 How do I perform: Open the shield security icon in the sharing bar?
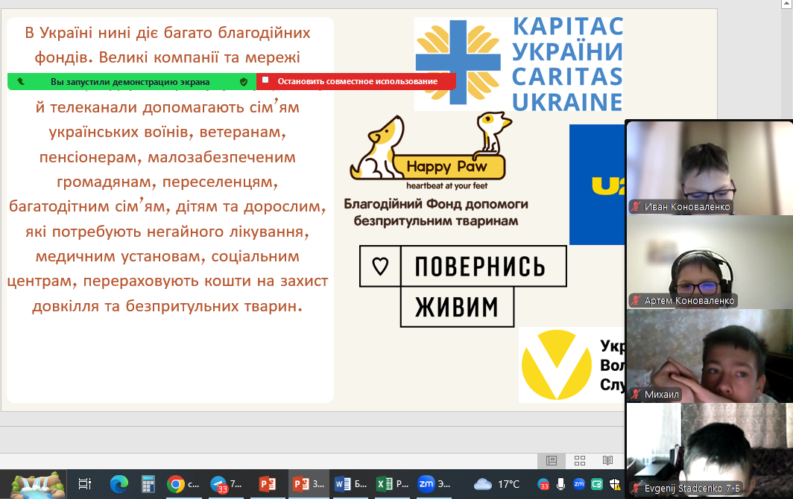pyautogui.click(x=244, y=82)
